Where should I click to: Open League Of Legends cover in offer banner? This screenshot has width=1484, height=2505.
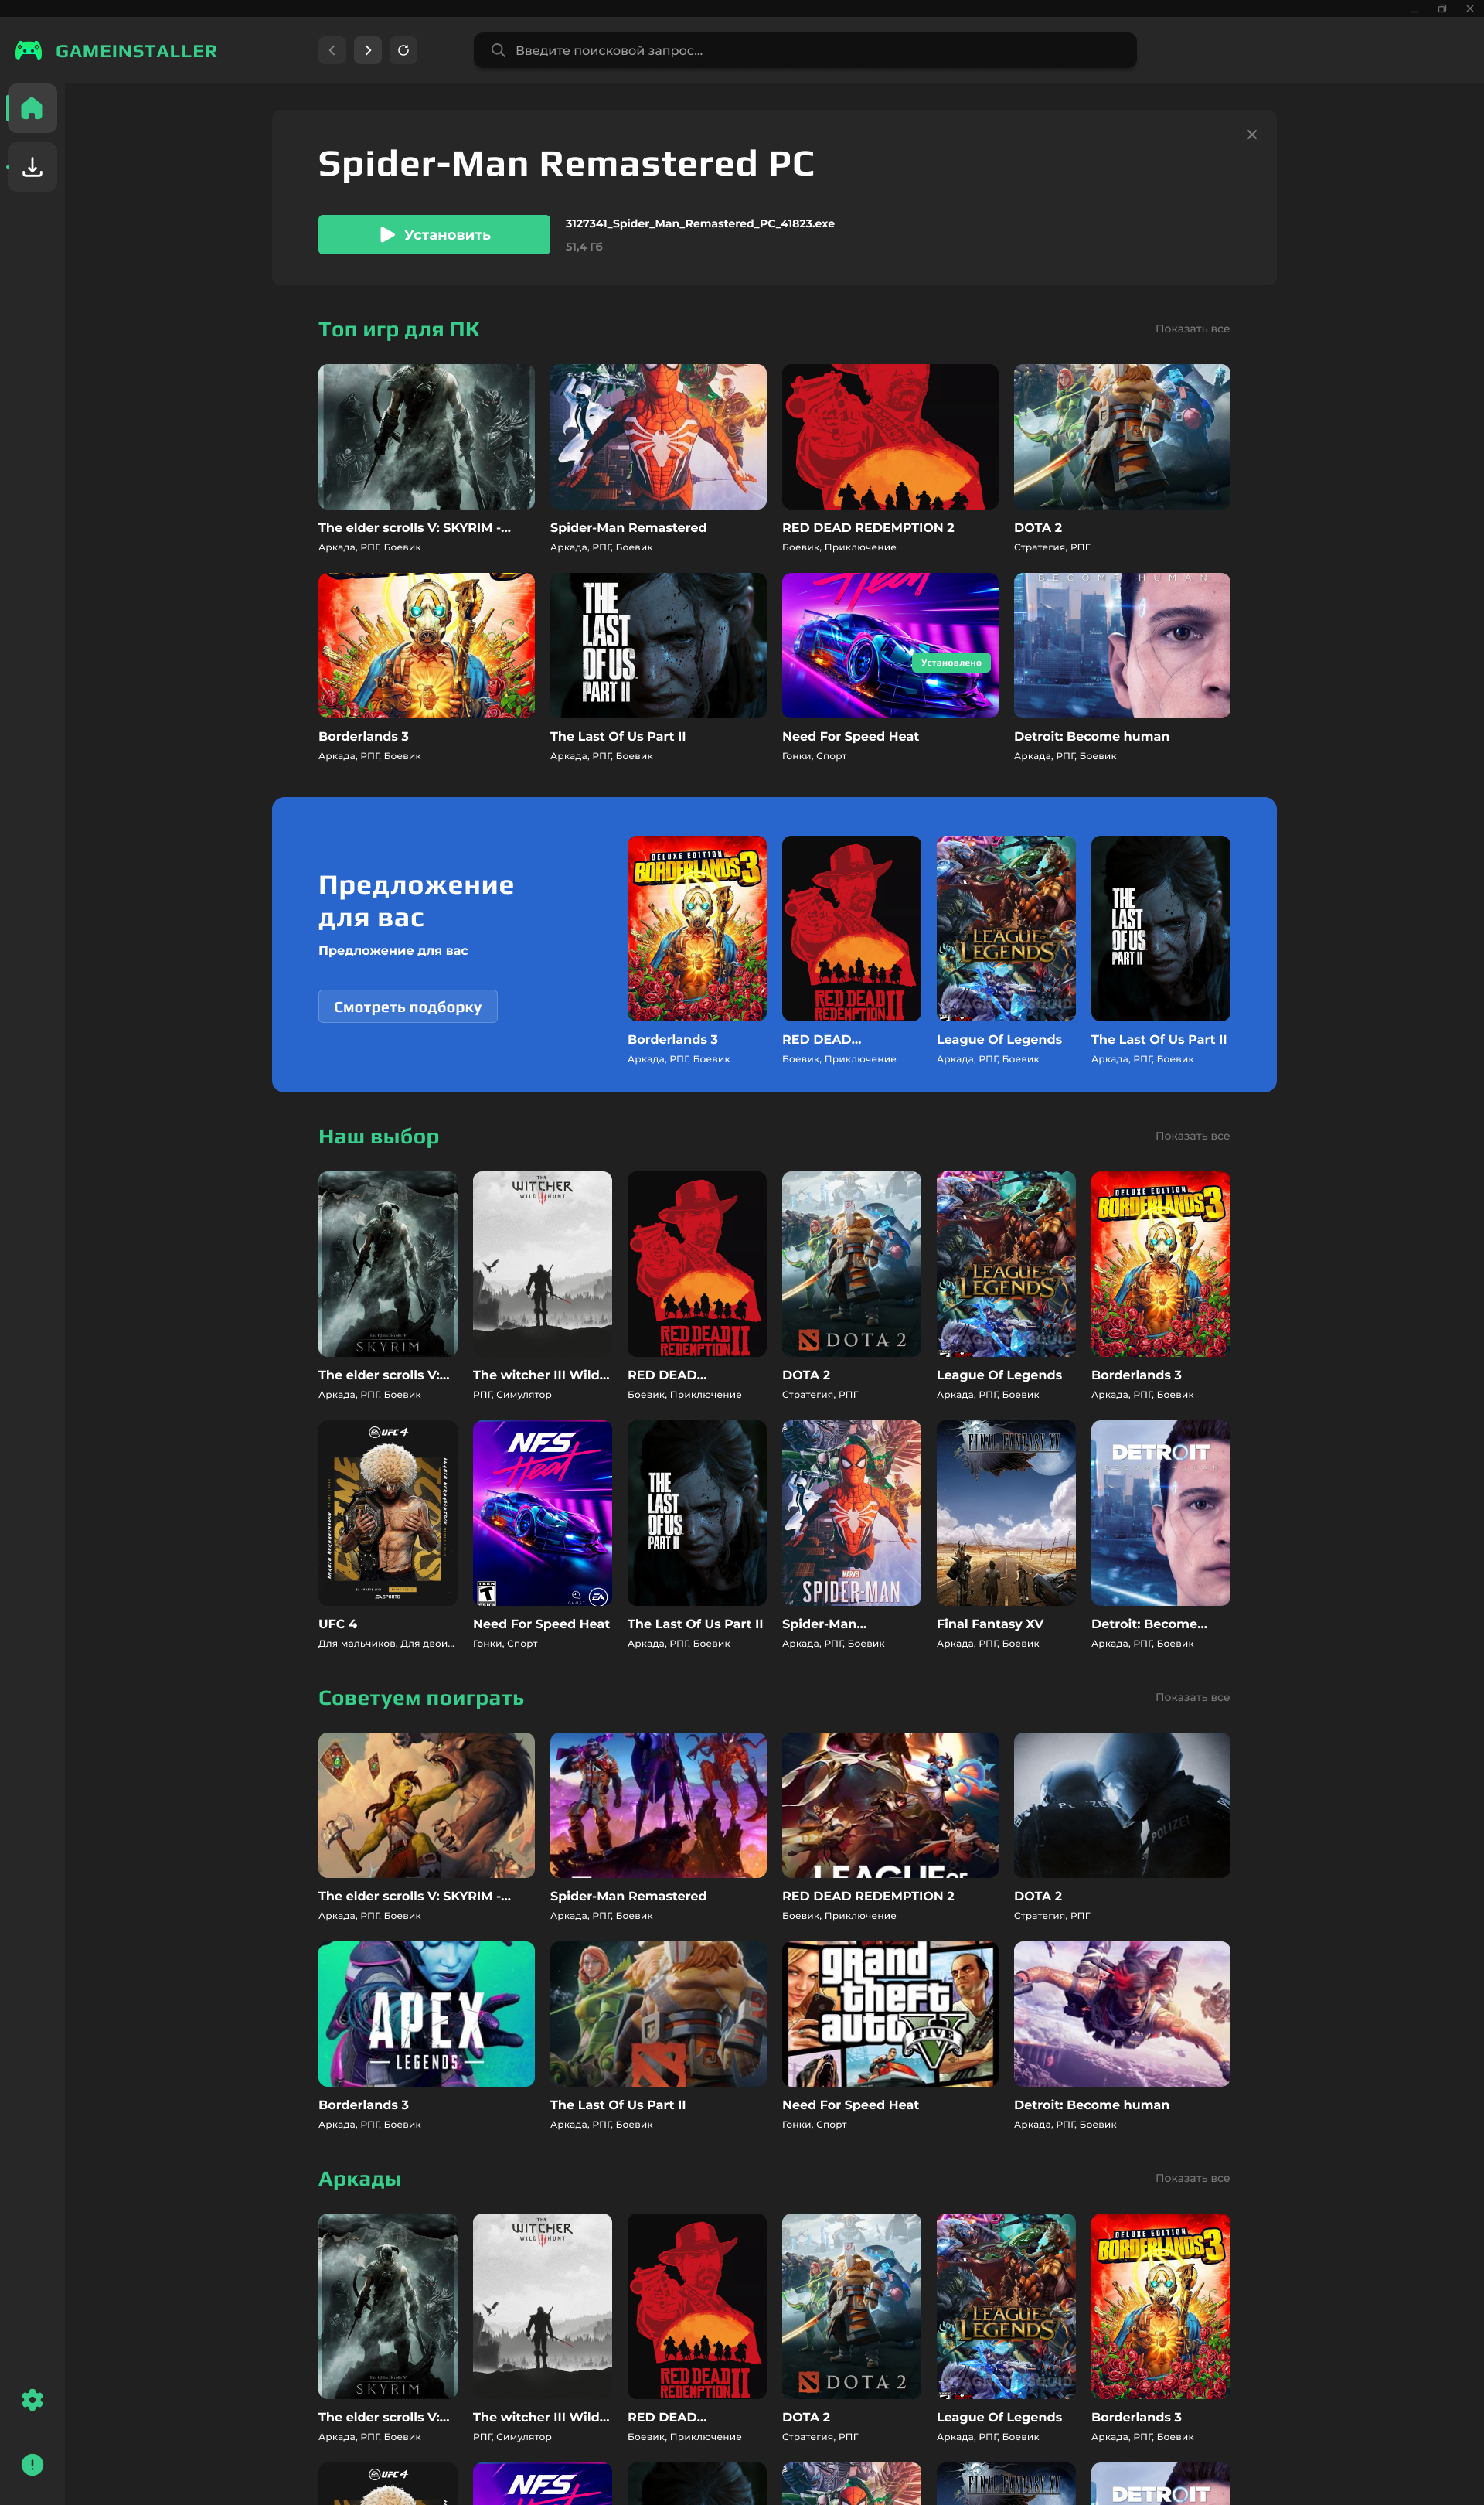[x=1006, y=928]
